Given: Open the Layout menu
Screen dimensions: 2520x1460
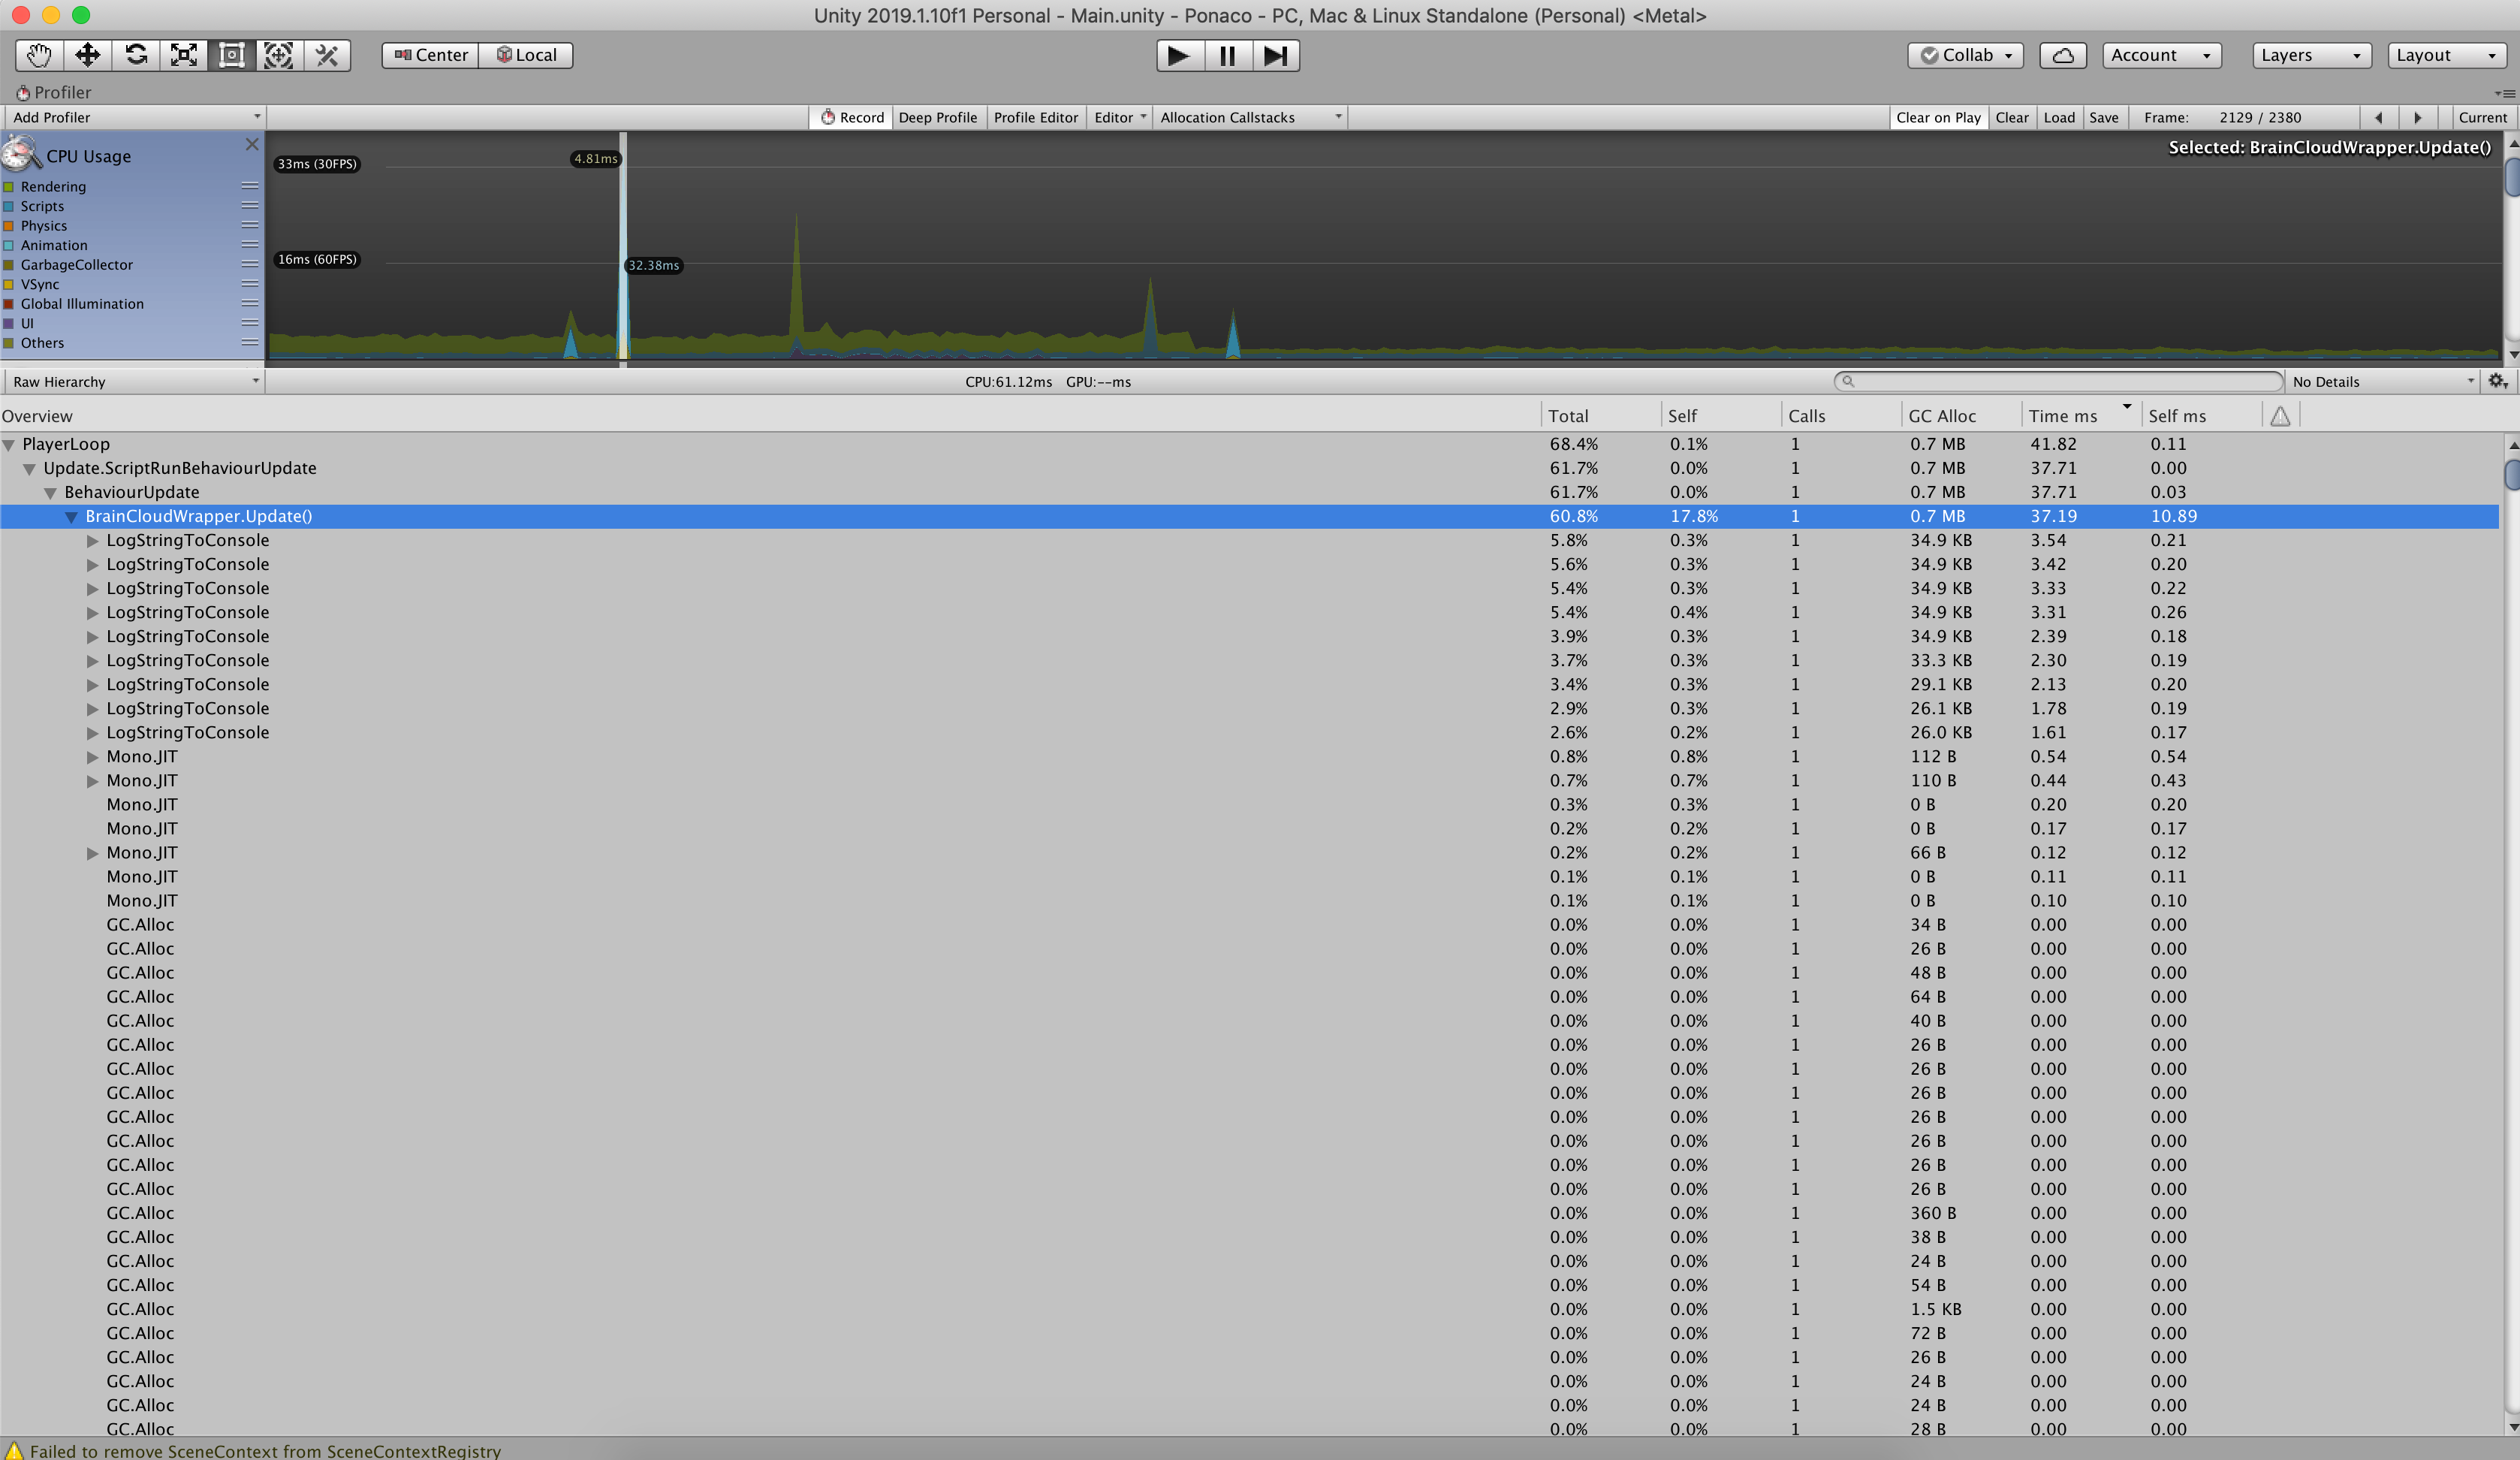Looking at the screenshot, I should (2446, 55).
